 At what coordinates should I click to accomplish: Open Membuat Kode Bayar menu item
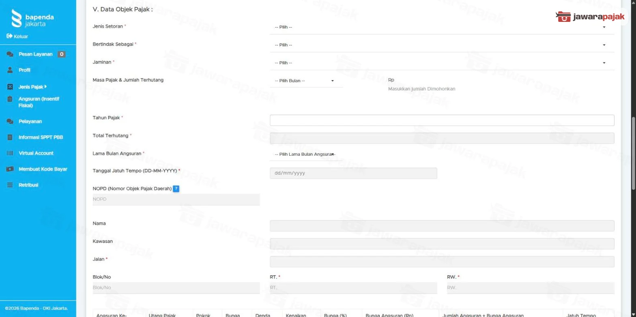tap(43, 169)
